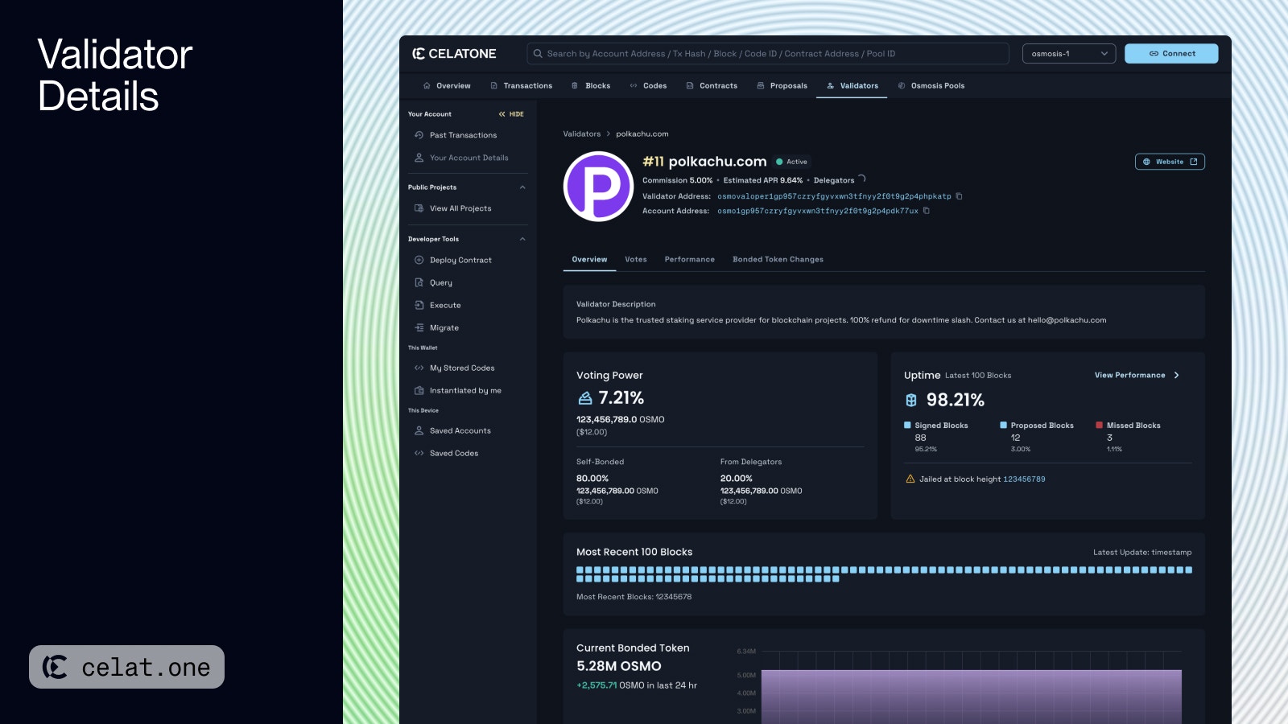Click the 5.28M OSMO bonded token value

click(x=619, y=666)
